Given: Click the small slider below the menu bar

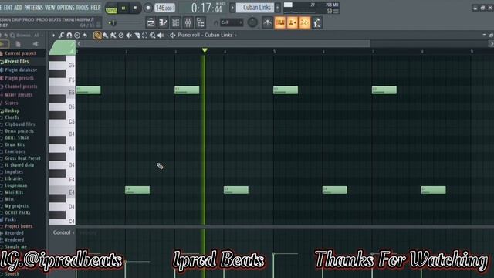Looking at the screenshot, I should tap(112, 22).
